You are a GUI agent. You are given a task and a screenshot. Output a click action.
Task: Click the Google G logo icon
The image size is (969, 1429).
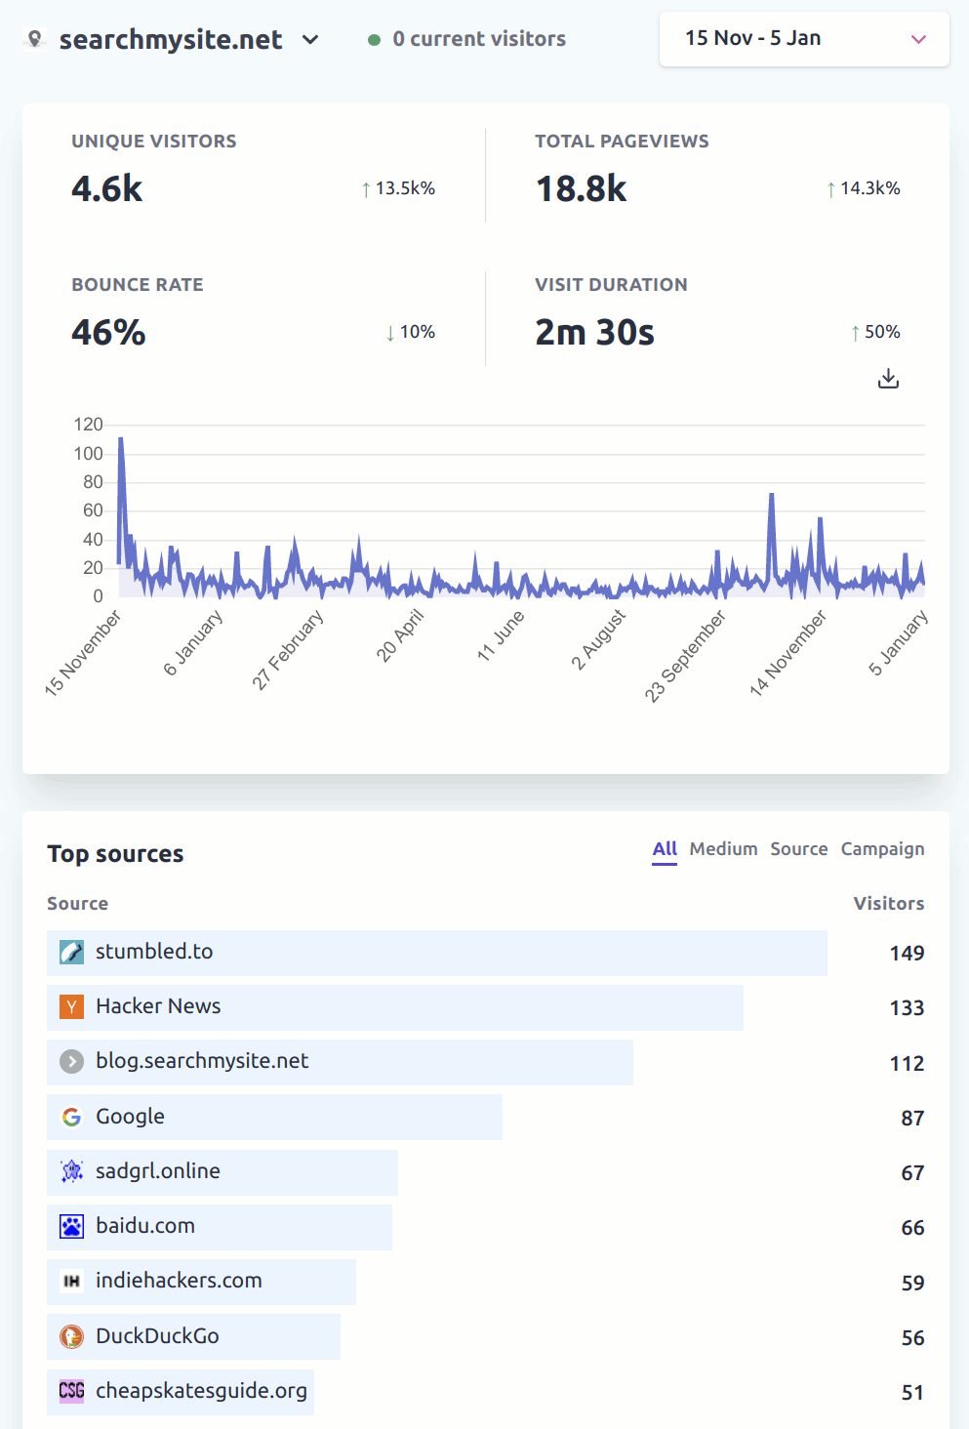[x=72, y=1117]
